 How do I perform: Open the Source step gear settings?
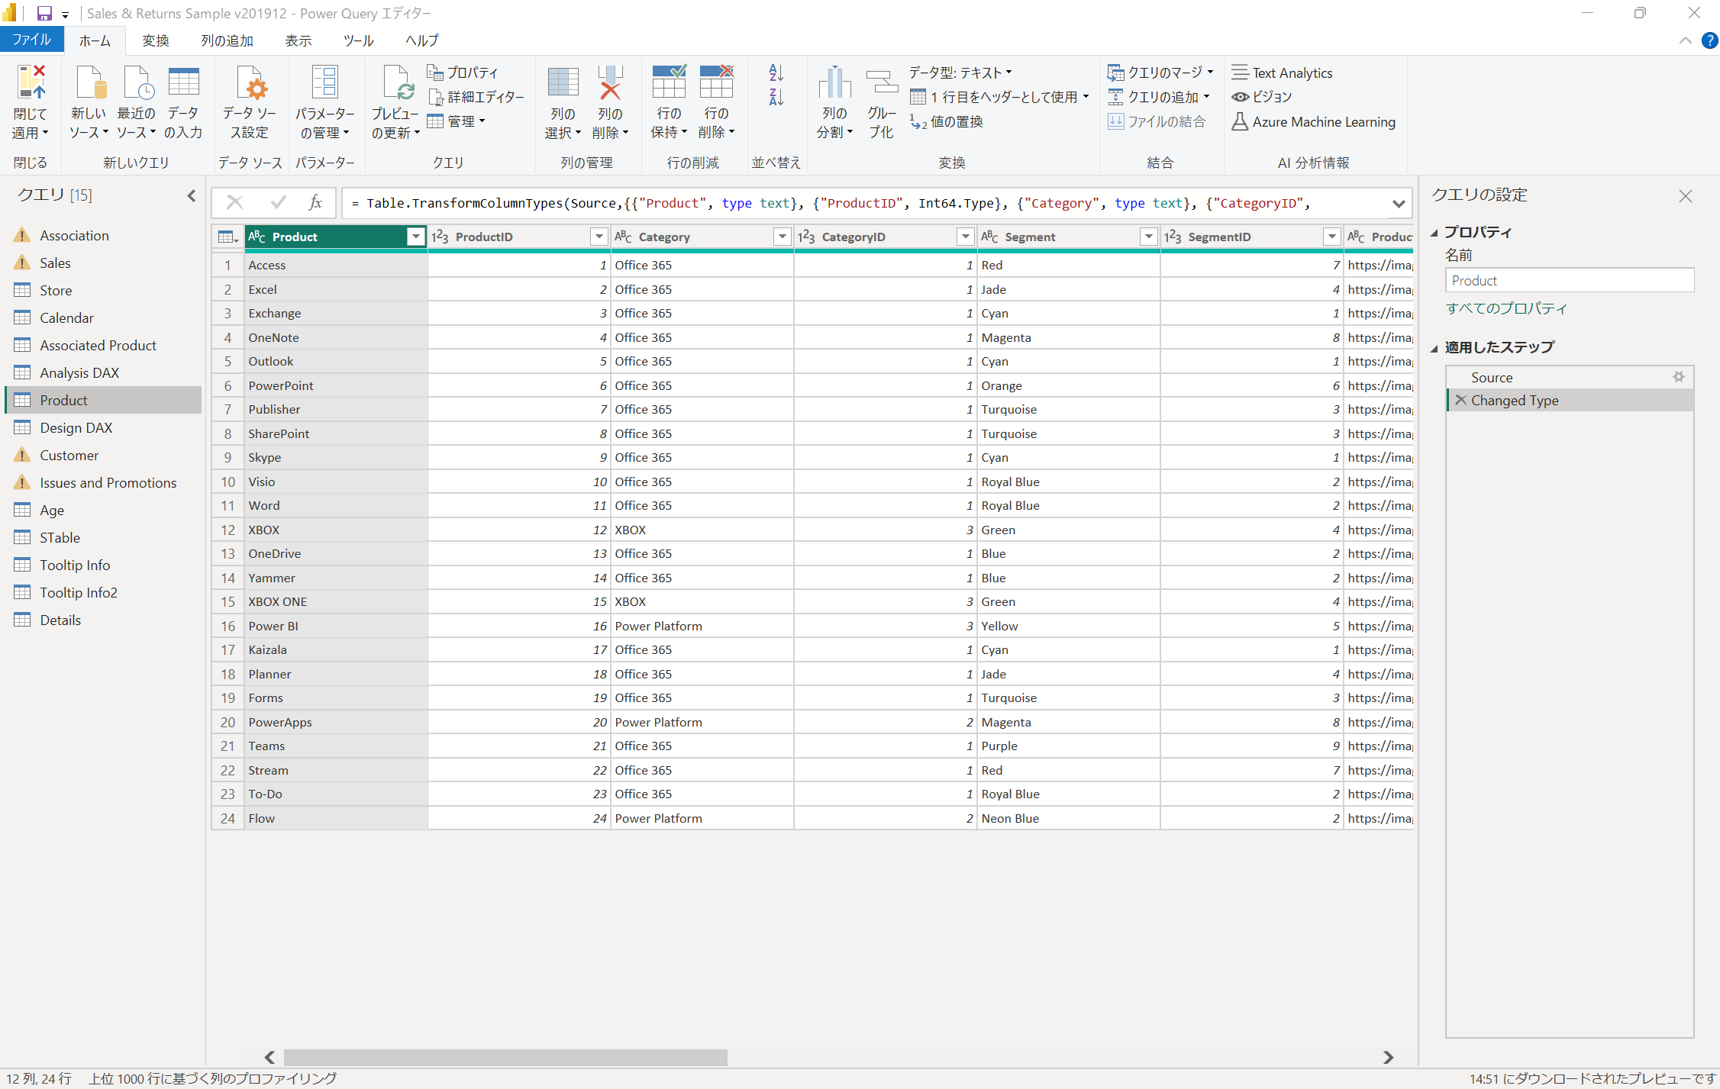pos(1678,377)
